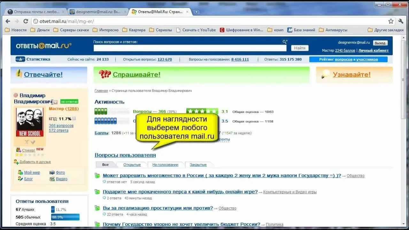Open Блог link
Viewport: 409px width, 230px height.
coord(28,179)
